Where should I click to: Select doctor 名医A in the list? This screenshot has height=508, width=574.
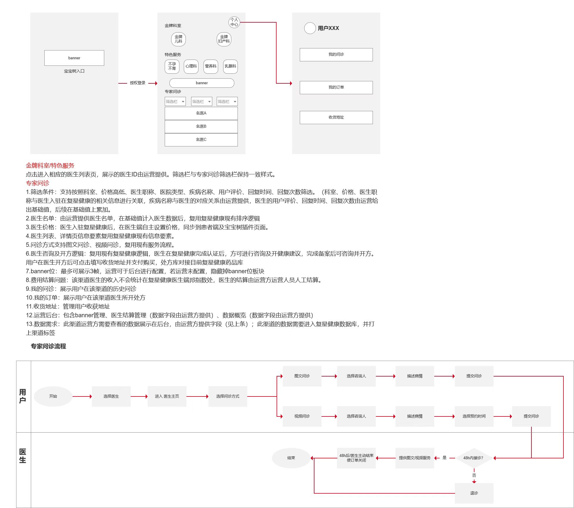coord(201,113)
